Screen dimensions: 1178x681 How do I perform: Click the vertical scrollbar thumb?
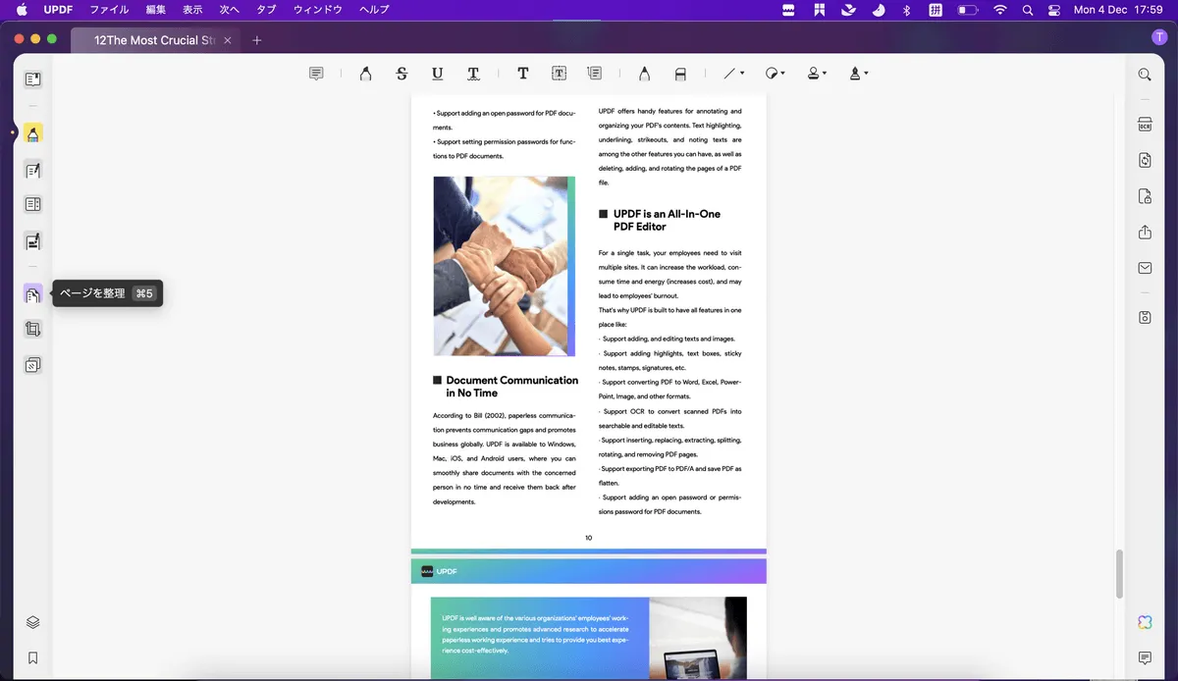1119,573
